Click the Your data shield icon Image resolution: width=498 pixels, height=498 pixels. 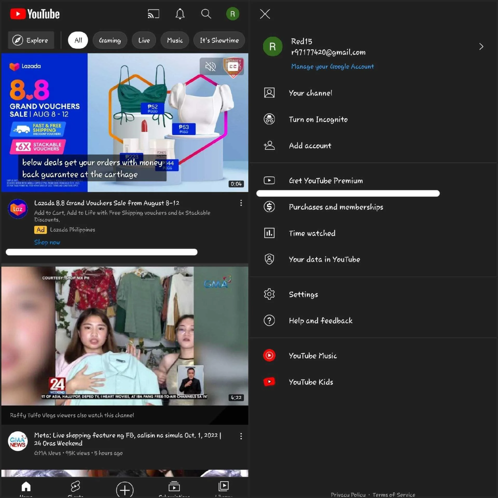coord(269,259)
